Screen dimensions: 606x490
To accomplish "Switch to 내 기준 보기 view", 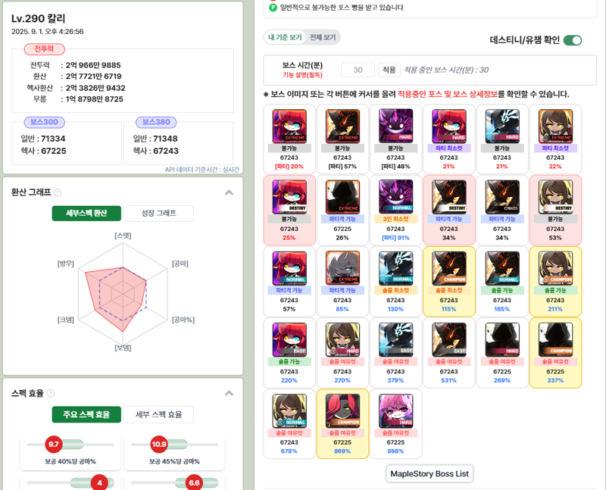I will [x=285, y=37].
